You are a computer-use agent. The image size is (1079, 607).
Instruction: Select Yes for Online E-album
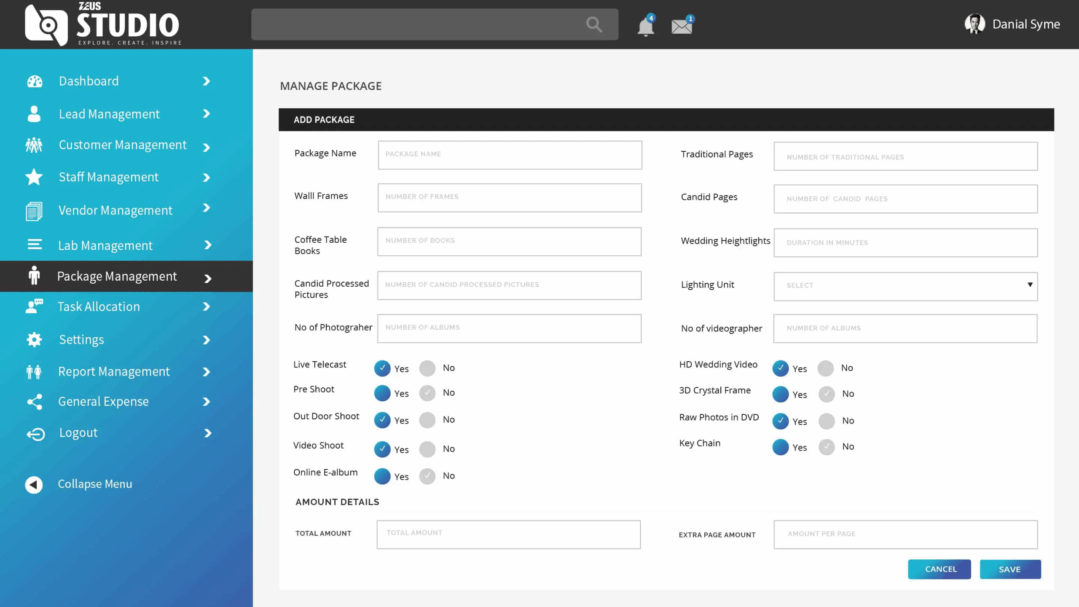point(382,476)
